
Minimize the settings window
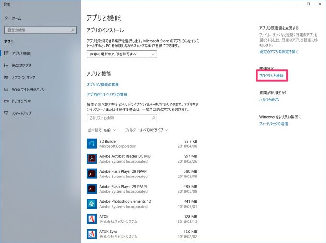pyautogui.click(x=297, y=4)
